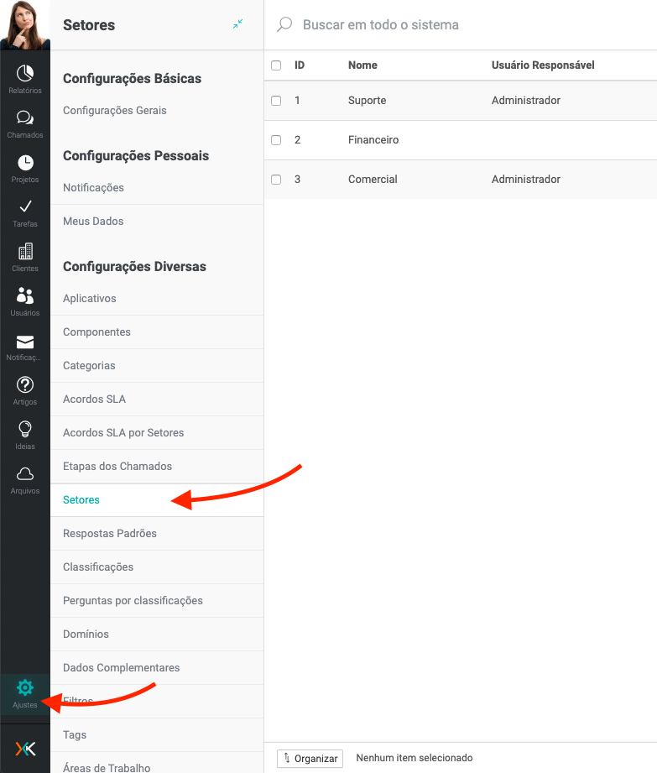
Task: Check the Suporte row checkbox
Action: [x=276, y=101]
